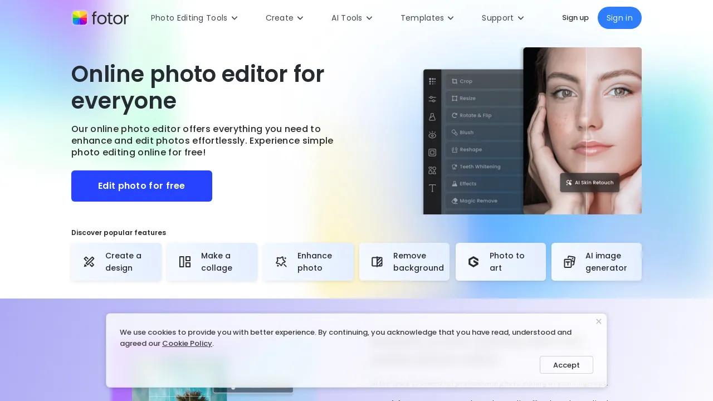The image size is (713, 401).
Task: Open the Cookie Policy link
Action: click(187, 344)
